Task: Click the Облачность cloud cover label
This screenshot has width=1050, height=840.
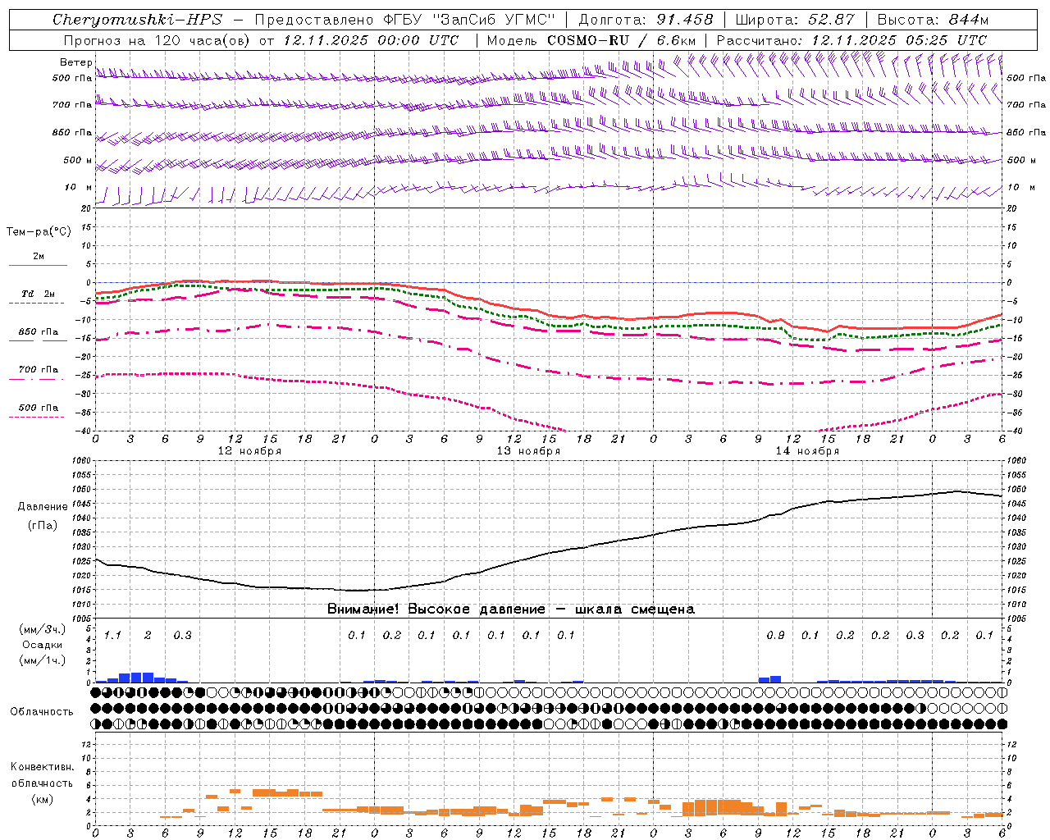Action: [42, 712]
